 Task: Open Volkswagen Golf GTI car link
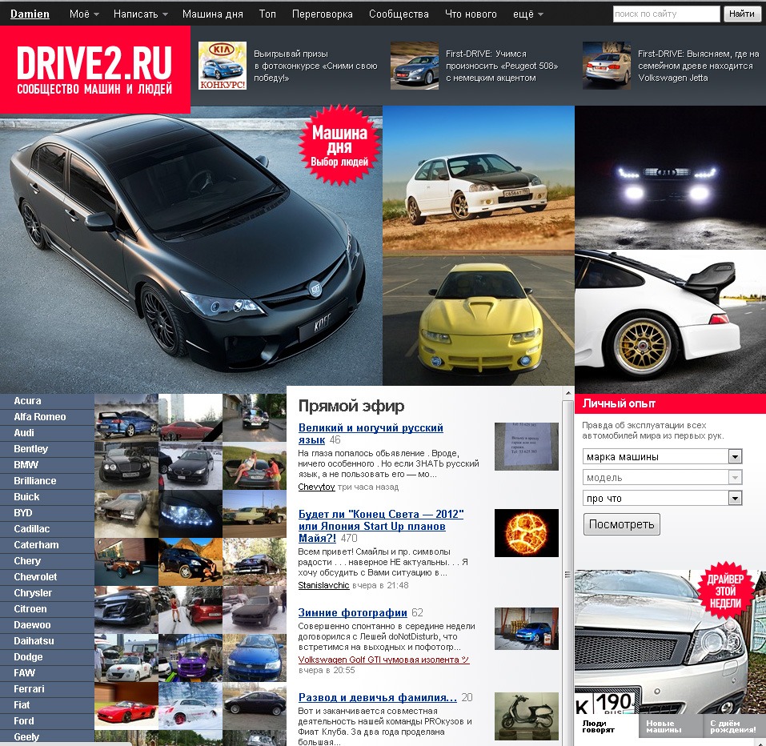pyautogui.click(x=383, y=660)
